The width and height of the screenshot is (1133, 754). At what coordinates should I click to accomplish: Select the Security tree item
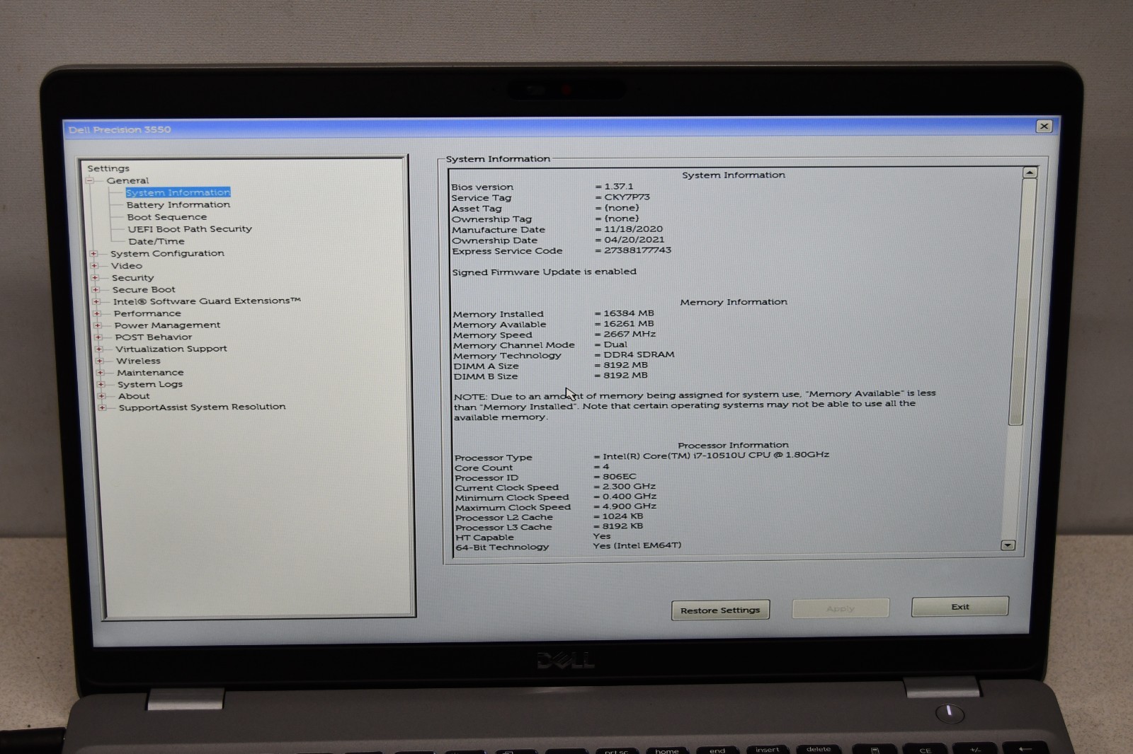coord(132,278)
